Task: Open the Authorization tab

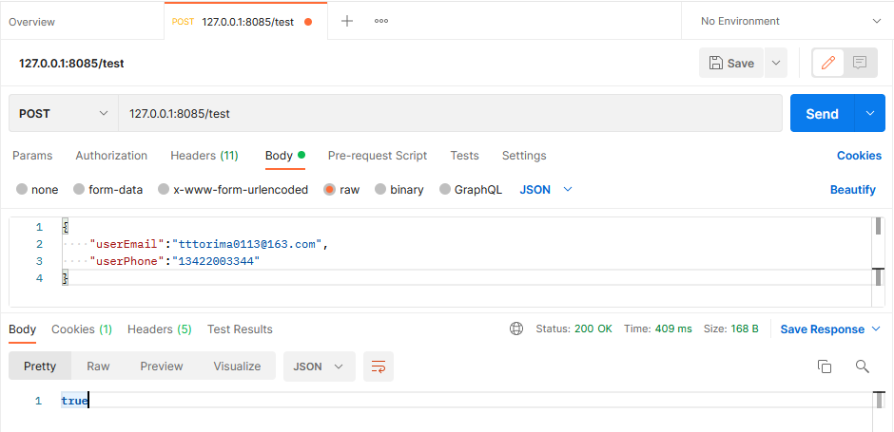Action: pos(111,156)
